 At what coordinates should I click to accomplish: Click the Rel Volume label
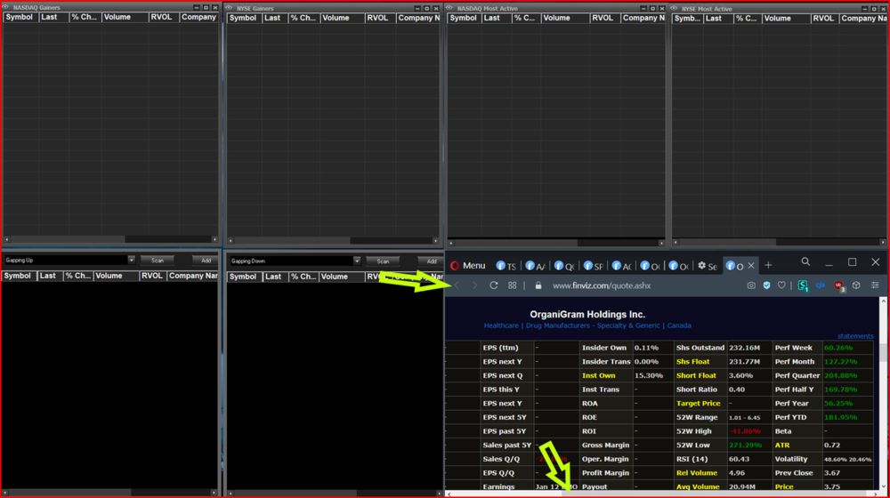point(697,472)
